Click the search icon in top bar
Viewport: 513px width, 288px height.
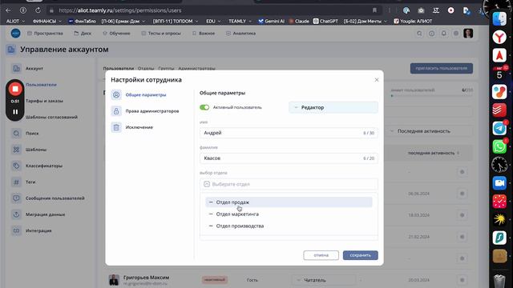click(419, 34)
